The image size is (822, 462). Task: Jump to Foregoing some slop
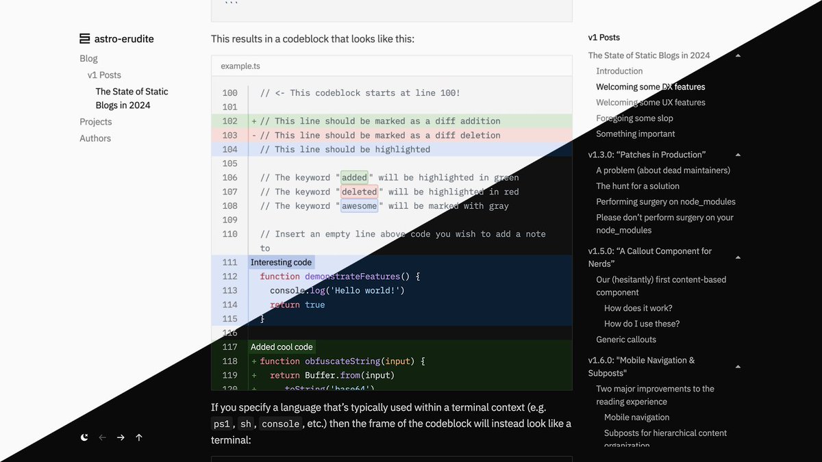(634, 118)
